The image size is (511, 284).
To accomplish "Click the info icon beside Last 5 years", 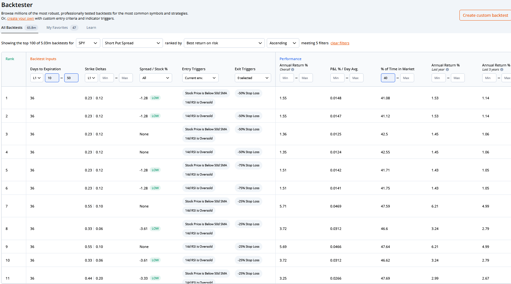I will [x=502, y=70].
